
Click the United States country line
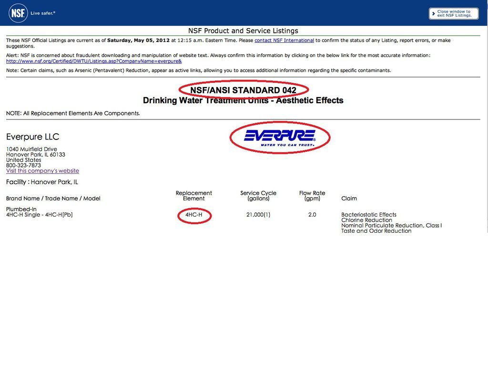pyautogui.click(x=24, y=160)
